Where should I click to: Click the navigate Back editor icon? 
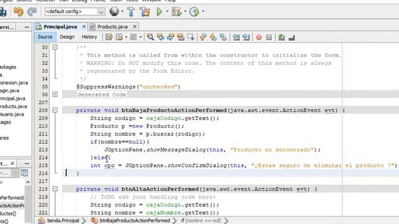119,37
